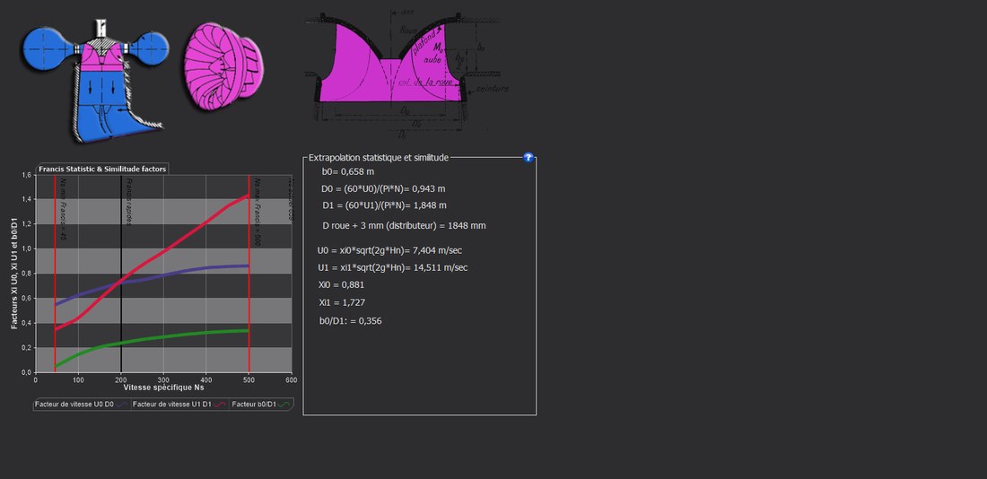Screen dimensions: 987x479
Task: Click 'U0 = xi0*sqrt(2g*Hn)= 7,404 m/sec'
Action: click(x=390, y=250)
